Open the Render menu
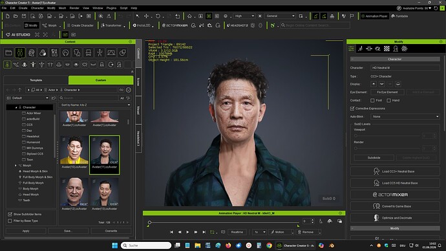Screen dimensions: 446x251 pyautogui.click(x=74, y=8)
